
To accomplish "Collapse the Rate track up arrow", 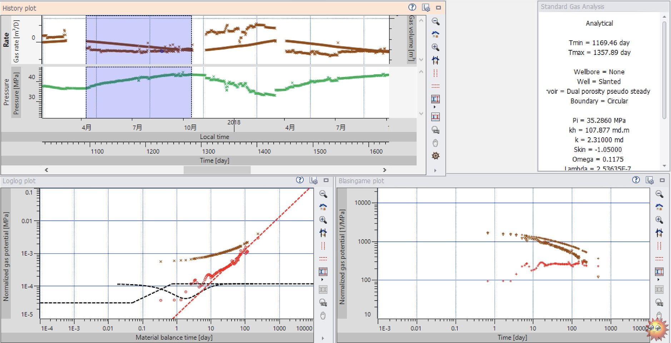I will pyautogui.click(x=421, y=20).
